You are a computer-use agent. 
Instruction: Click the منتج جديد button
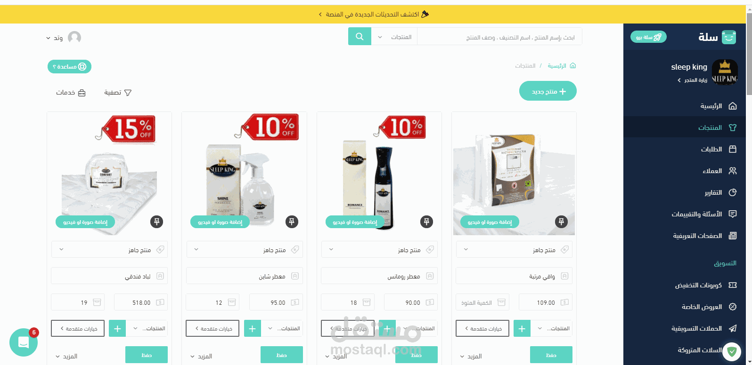(x=548, y=91)
